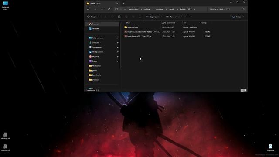Open the Просмотреть view dropdown
This screenshot has width=279, height=157.
pyautogui.click(x=174, y=17)
